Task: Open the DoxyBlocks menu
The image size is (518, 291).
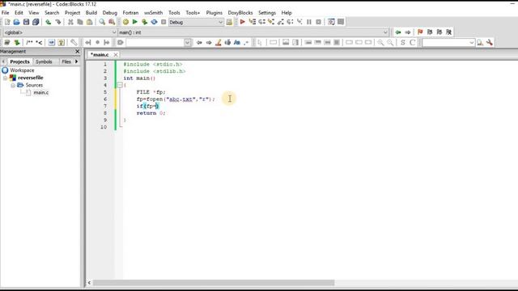Action: click(240, 13)
